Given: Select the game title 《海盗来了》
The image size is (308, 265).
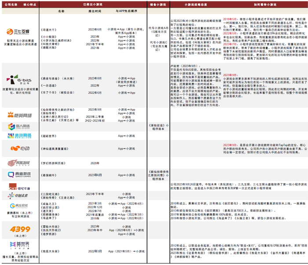Looking at the screenshot, I should point(49,218).
